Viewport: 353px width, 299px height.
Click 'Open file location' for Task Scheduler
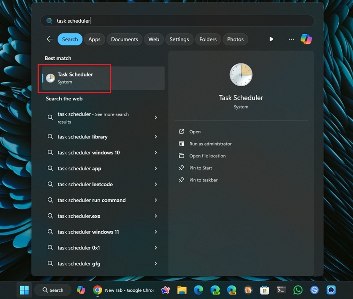pyautogui.click(x=208, y=156)
